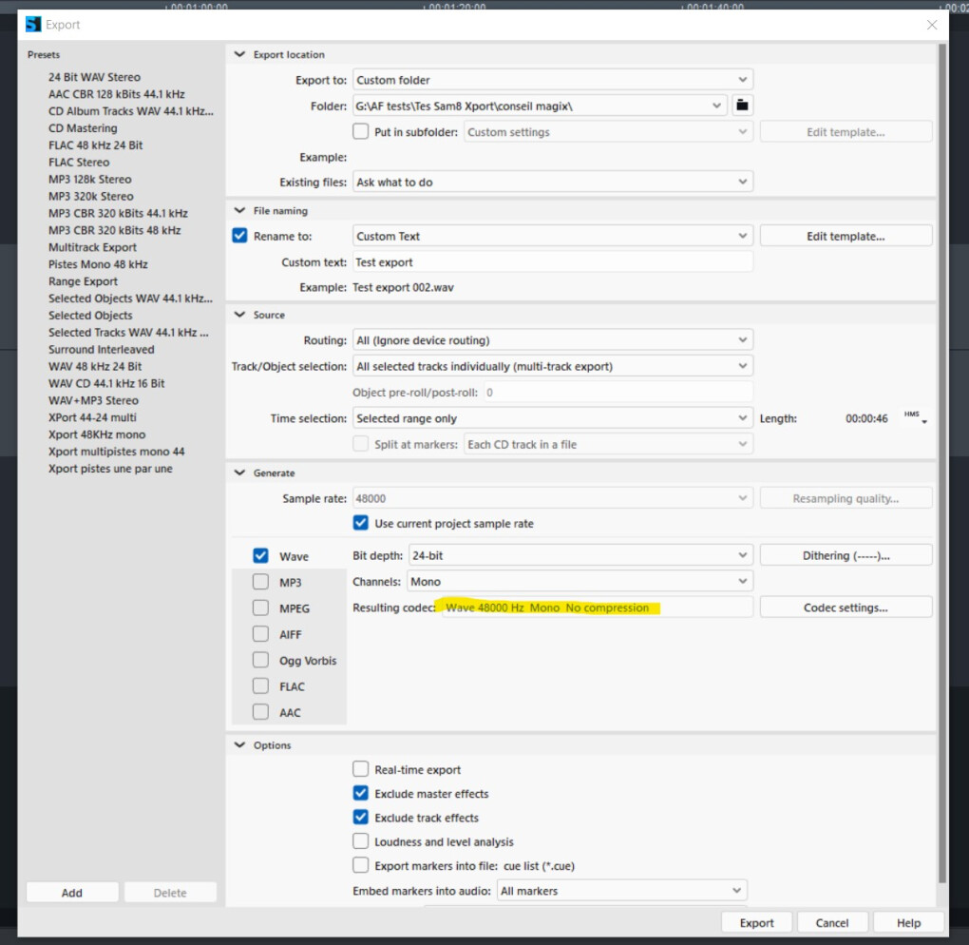Select the Pistes Mono 48 kHz preset

pos(98,264)
